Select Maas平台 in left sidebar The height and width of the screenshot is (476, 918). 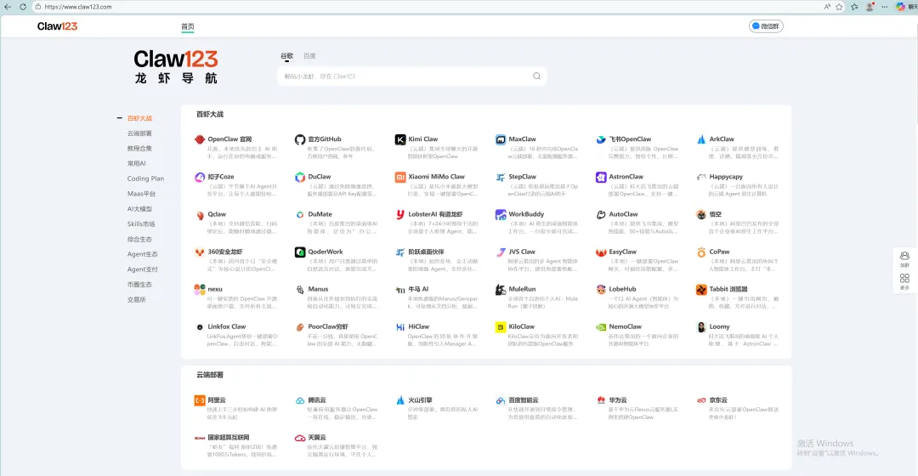click(141, 194)
